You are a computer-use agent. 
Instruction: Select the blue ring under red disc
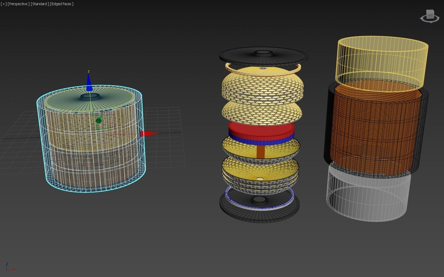click(x=261, y=142)
